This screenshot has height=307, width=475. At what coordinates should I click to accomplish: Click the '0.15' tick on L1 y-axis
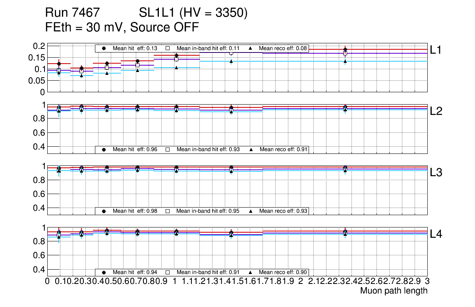click(x=38, y=58)
